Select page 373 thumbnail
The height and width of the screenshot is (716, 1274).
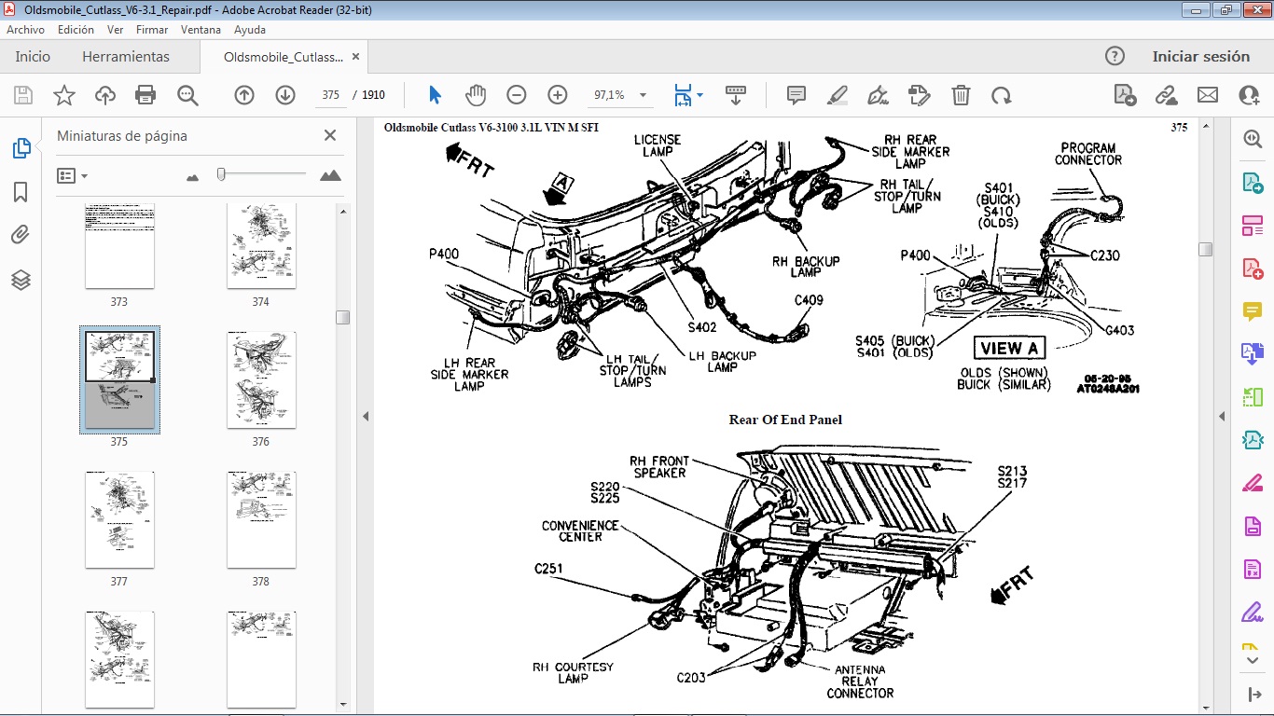119,246
